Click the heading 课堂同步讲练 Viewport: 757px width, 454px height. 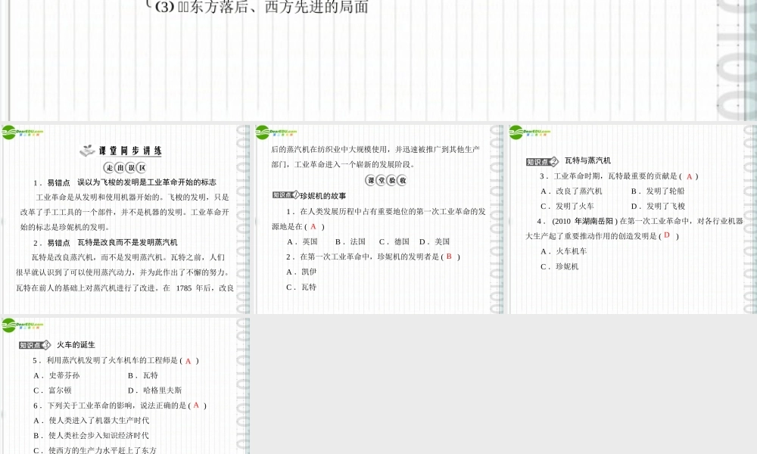(x=130, y=151)
